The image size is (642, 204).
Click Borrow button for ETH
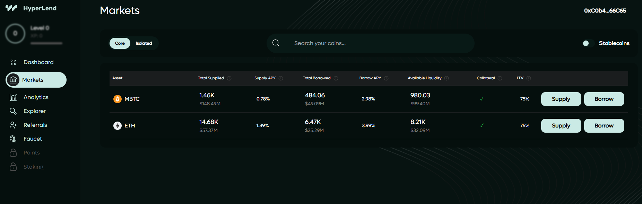pos(604,126)
